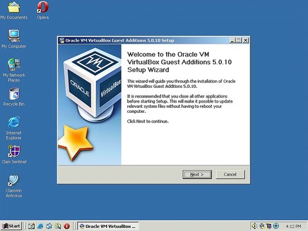This screenshot has width=308, height=231.
Task: Cancel the Guest Additions setup
Action: click(230, 175)
